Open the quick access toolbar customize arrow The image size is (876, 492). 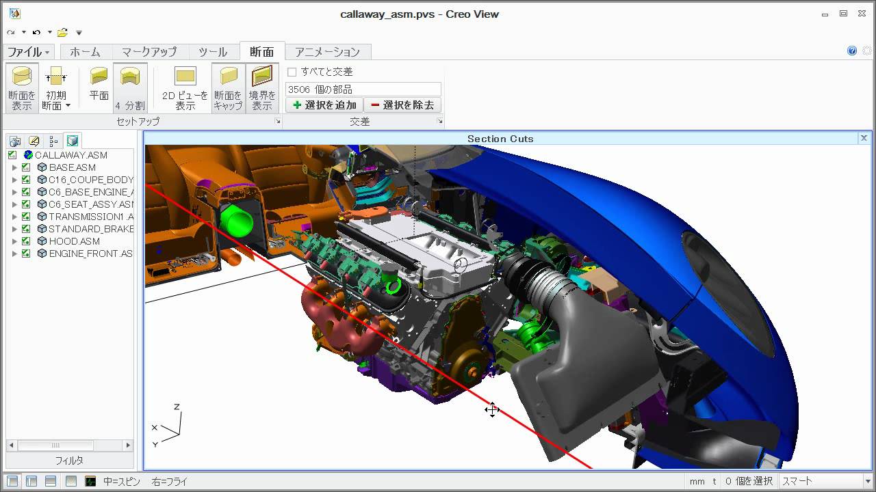(x=79, y=33)
